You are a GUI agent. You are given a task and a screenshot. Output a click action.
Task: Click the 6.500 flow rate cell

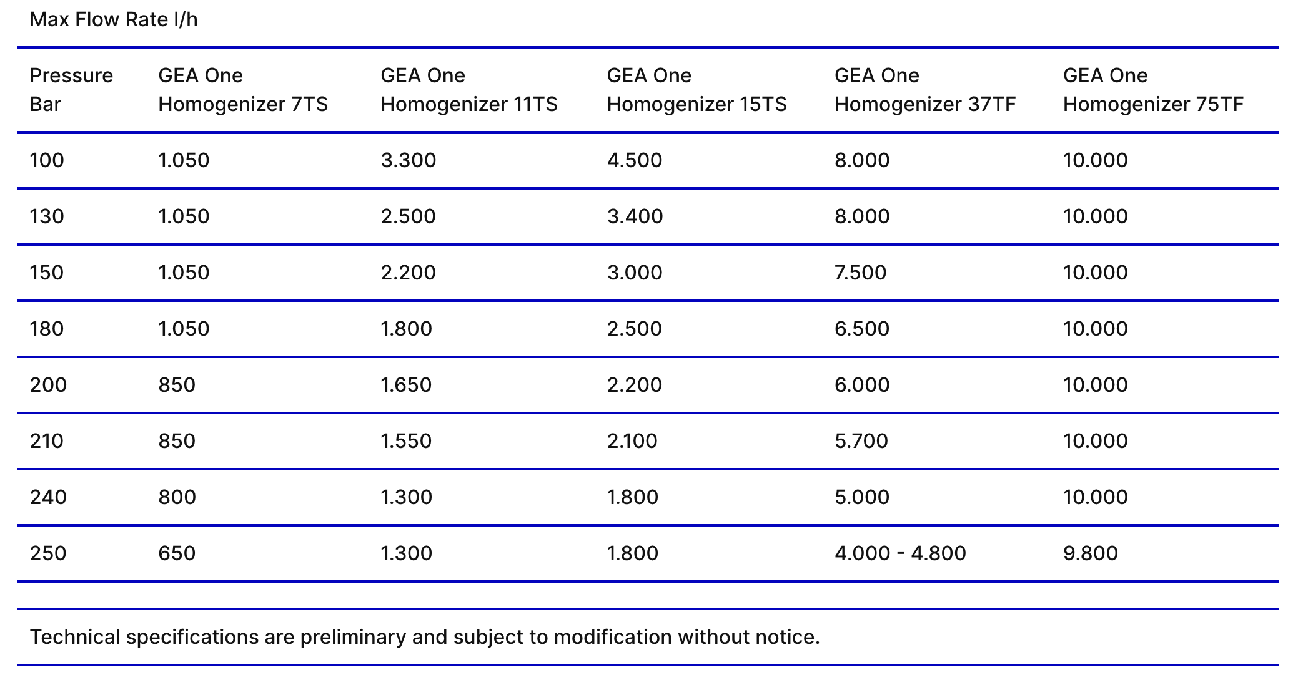(x=861, y=329)
